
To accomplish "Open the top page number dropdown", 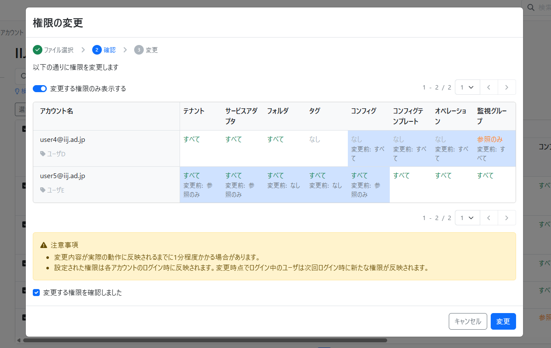I will 467,87.
